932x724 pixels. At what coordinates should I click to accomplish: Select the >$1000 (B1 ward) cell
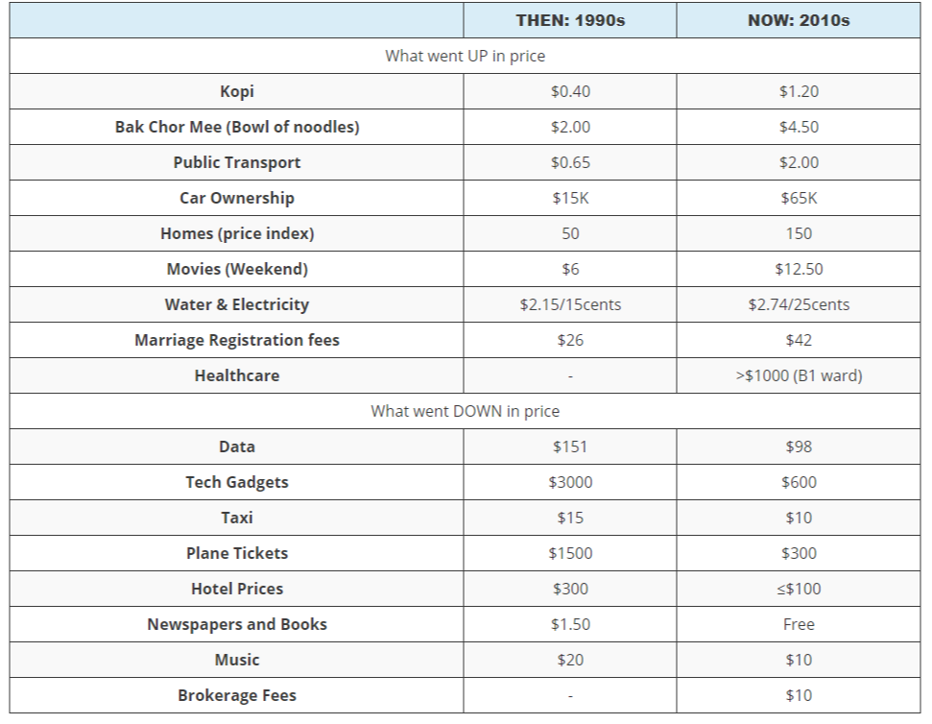point(799,375)
